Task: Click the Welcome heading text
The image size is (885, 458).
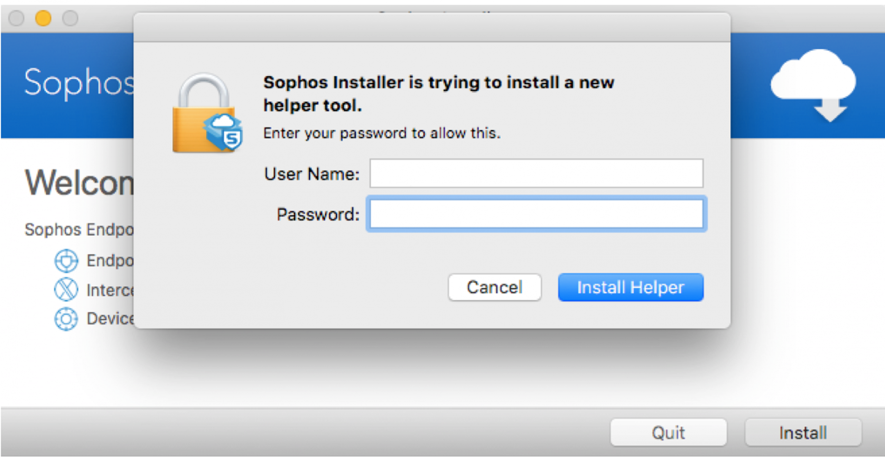Action: (79, 183)
